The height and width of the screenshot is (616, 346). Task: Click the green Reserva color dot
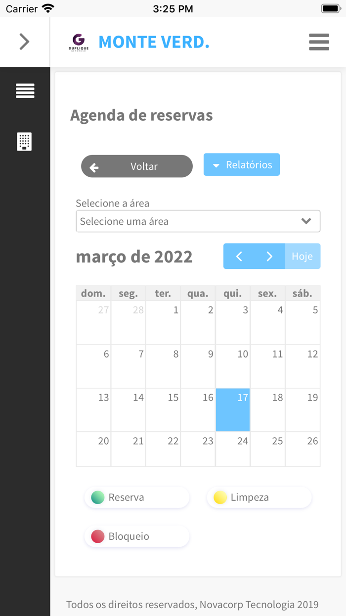click(x=97, y=497)
